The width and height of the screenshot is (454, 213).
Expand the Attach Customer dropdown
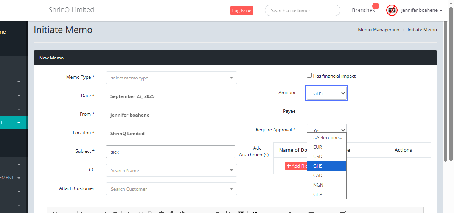[171, 189]
